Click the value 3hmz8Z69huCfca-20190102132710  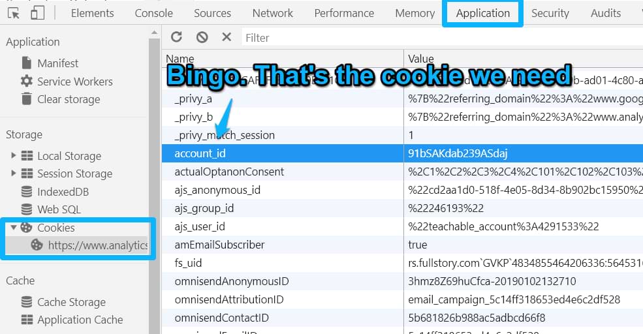click(492, 281)
